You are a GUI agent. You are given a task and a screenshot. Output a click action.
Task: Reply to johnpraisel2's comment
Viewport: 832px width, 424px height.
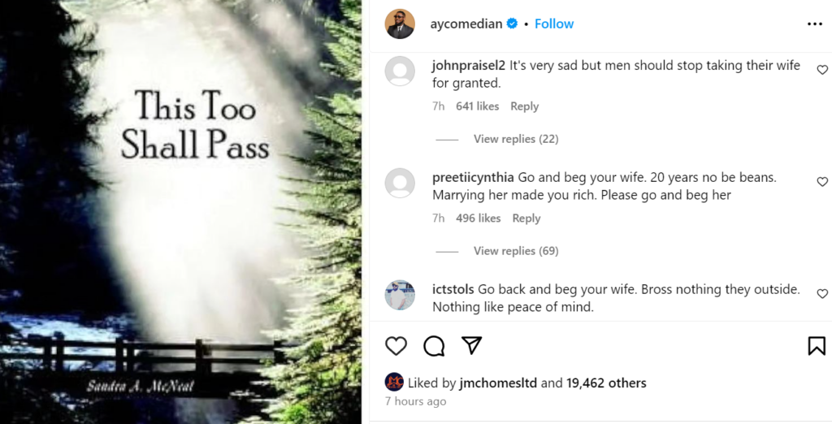tap(524, 106)
